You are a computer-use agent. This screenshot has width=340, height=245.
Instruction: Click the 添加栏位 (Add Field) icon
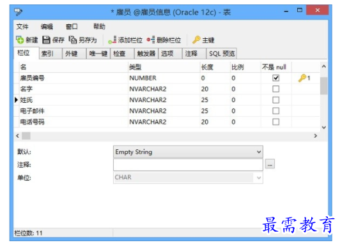click(x=112, y=40)
